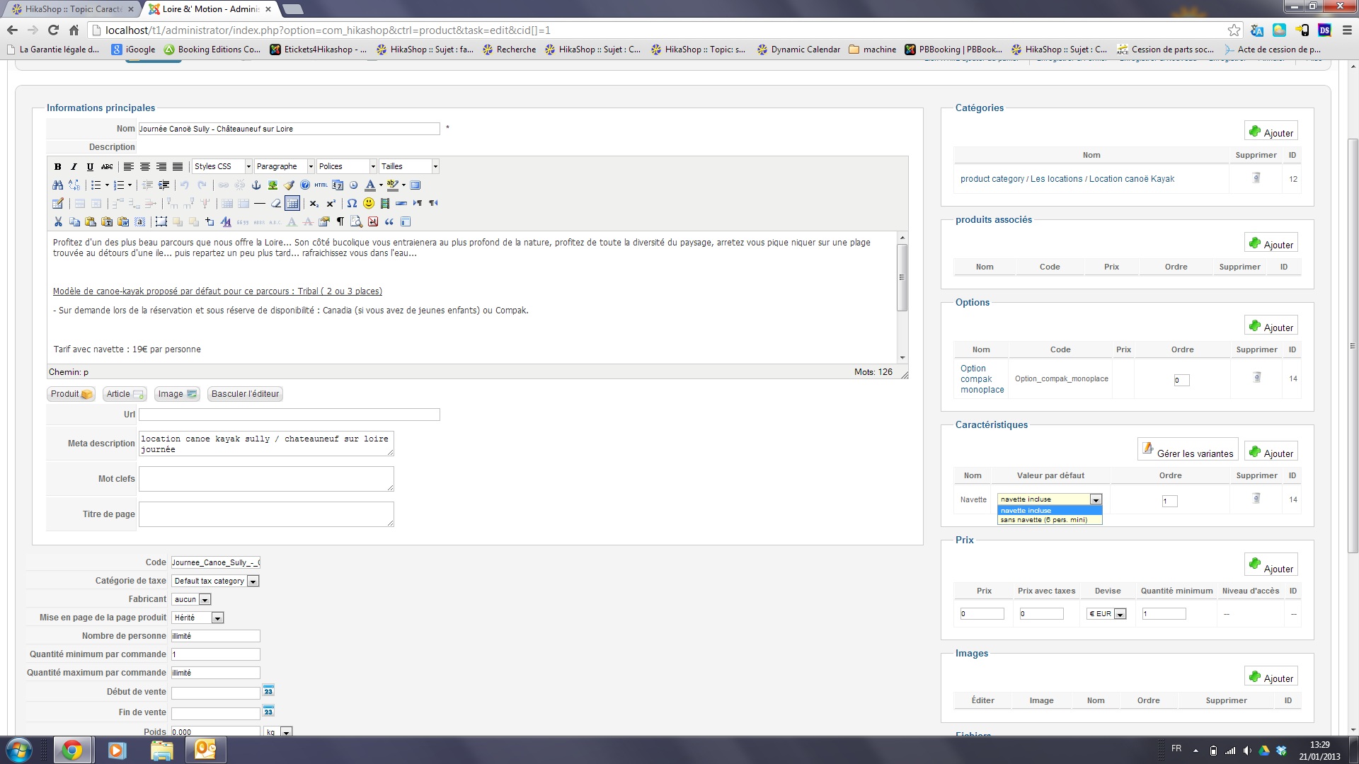Open the Mise en page Hérité dropdown
The width and height of the screenshot is (1359, 764).
197,618
